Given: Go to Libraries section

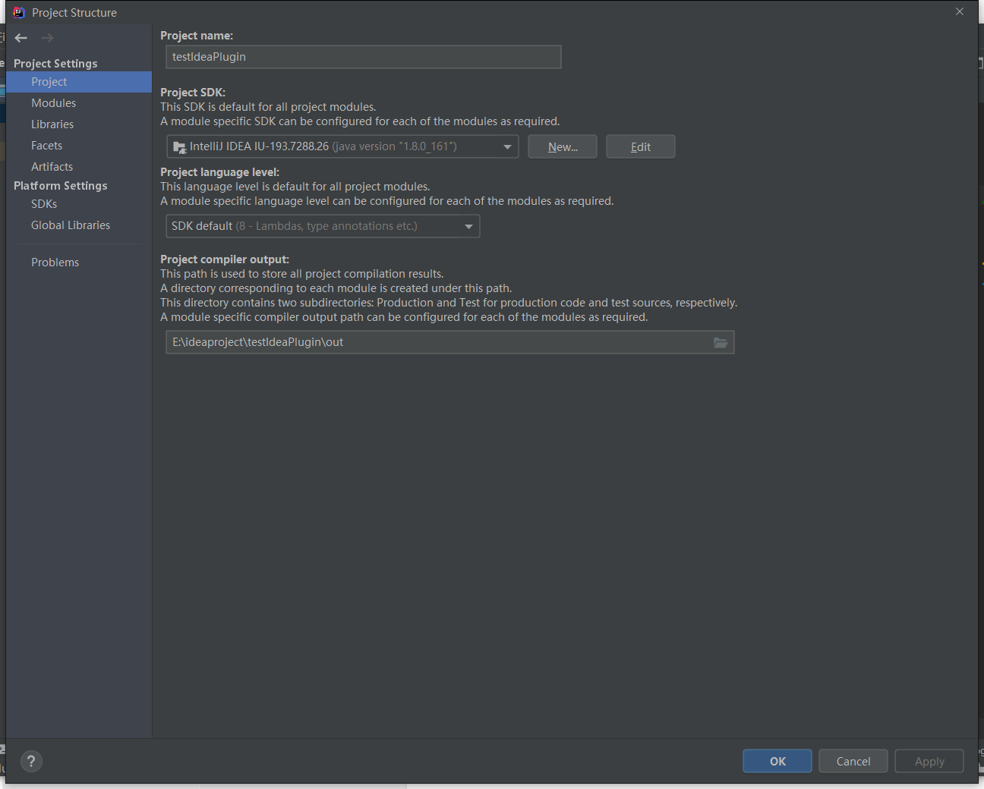Looking at the screenshot, I should (x=79, y=124).
